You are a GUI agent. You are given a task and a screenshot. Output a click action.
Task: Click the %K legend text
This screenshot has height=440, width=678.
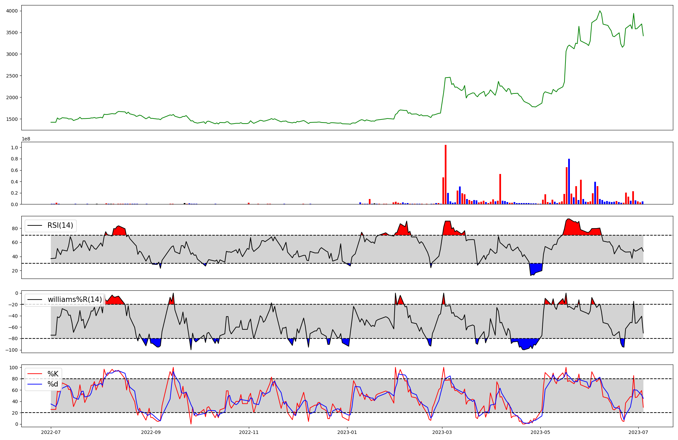(53, 374)
